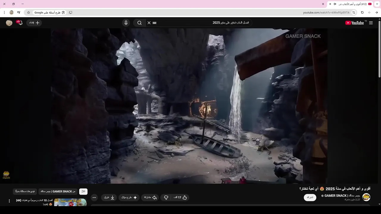Navigate forward in browser
This screenshot has width=381, height=214.
(369, 12)
